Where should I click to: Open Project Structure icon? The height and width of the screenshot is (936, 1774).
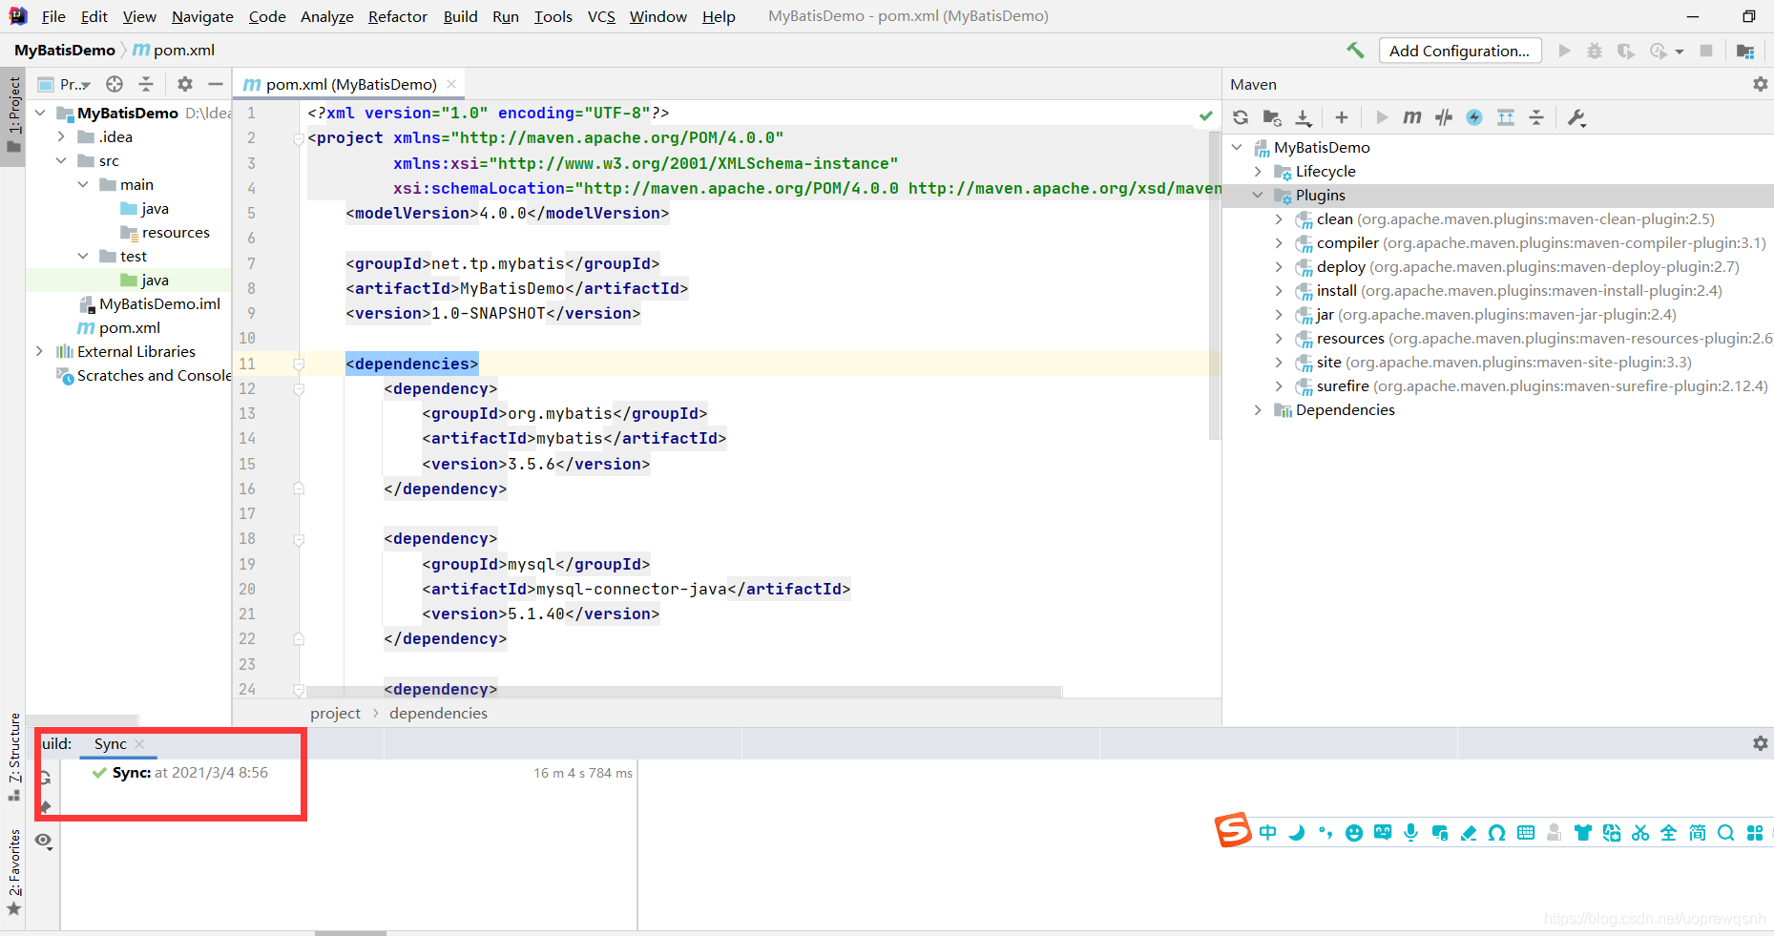1745,51
